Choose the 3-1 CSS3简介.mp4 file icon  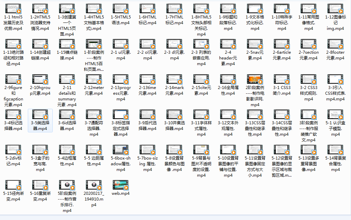[x=282, y=80]
